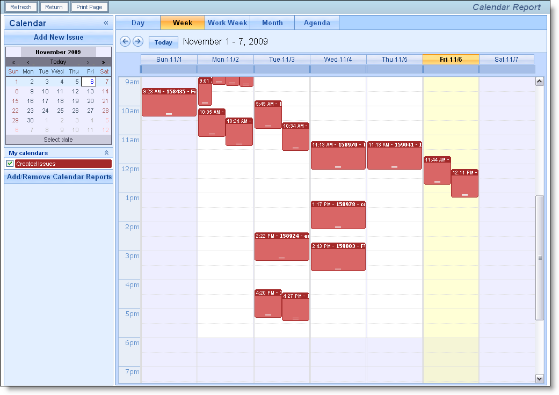This screenshot has height=395, width=559.
Task: Collapse the Calendar sidebar panel
Action: (106, 23)
